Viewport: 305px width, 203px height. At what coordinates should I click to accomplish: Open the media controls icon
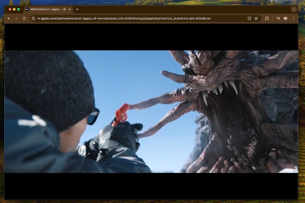pos(278,19)
